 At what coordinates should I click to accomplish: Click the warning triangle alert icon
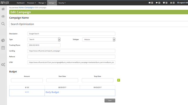tap(171, 3)
